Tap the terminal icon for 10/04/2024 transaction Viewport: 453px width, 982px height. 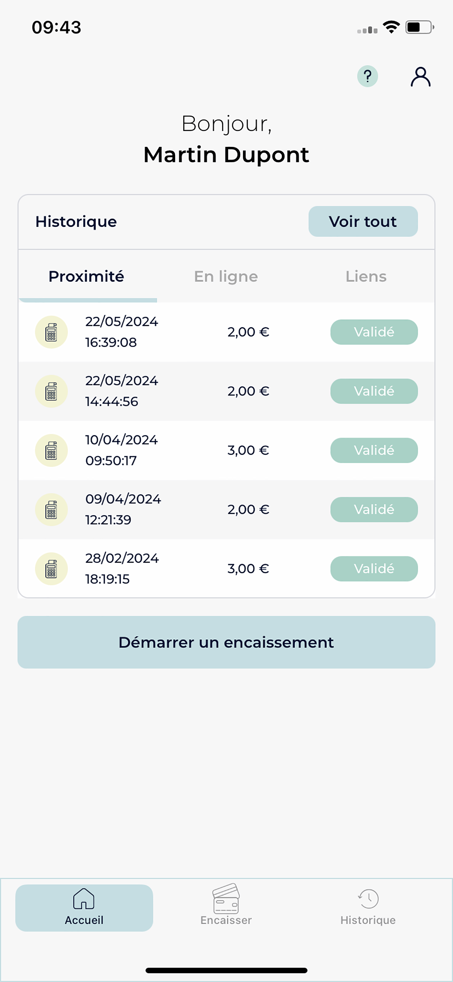(51, 450)
